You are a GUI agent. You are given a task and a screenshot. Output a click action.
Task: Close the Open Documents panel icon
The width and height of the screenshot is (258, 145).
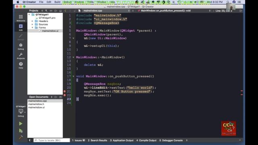tap(60, 97)
